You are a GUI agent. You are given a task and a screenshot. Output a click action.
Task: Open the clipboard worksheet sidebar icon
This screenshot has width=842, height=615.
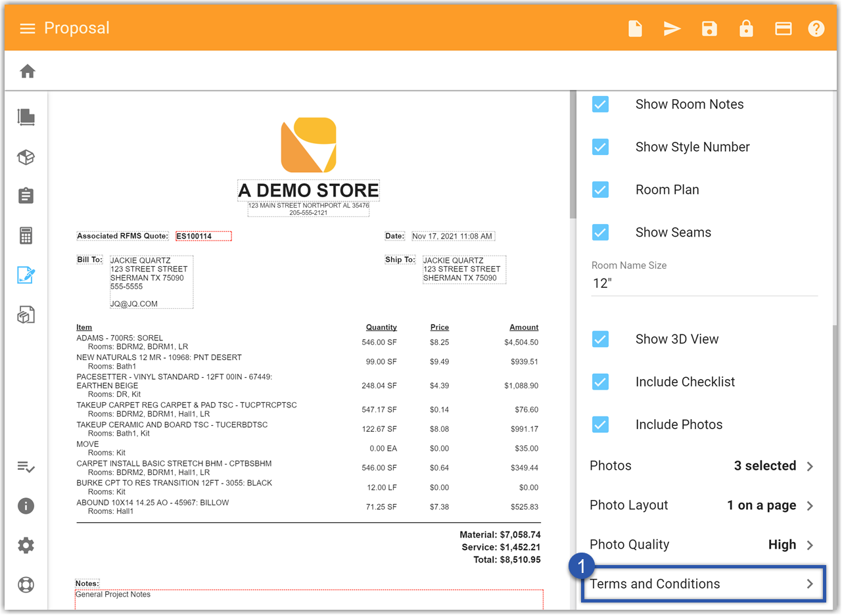26,196
